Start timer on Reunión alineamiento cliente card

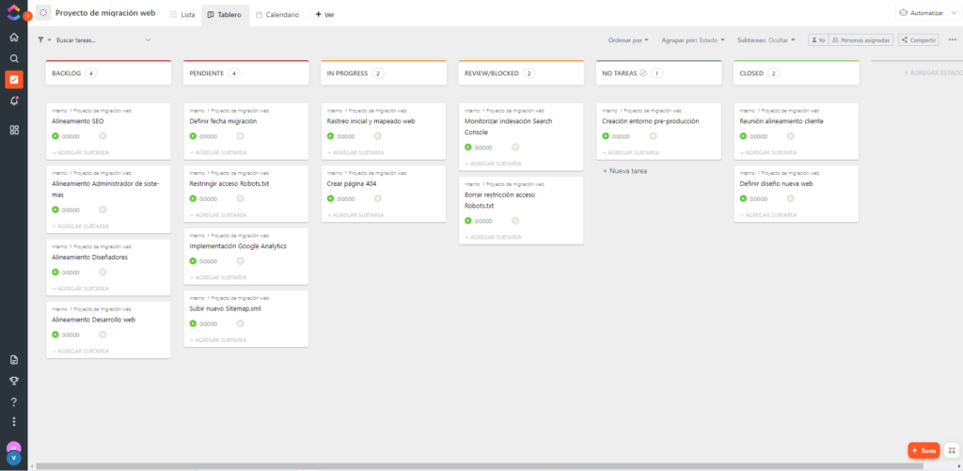point(743,136)
